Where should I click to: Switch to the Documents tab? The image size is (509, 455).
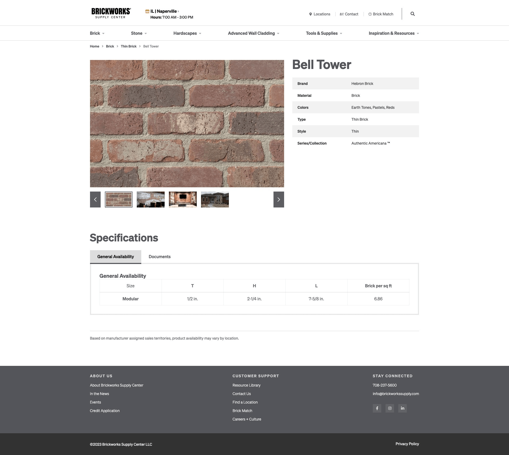tap(160, 257)
